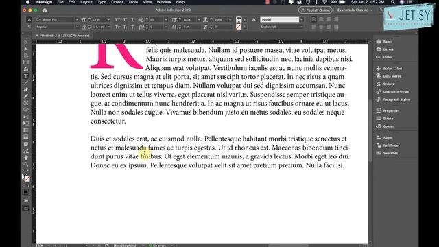The image size is (439, 247).
Task: Select the Rectangle Frame tool
Action: point(26,103)
